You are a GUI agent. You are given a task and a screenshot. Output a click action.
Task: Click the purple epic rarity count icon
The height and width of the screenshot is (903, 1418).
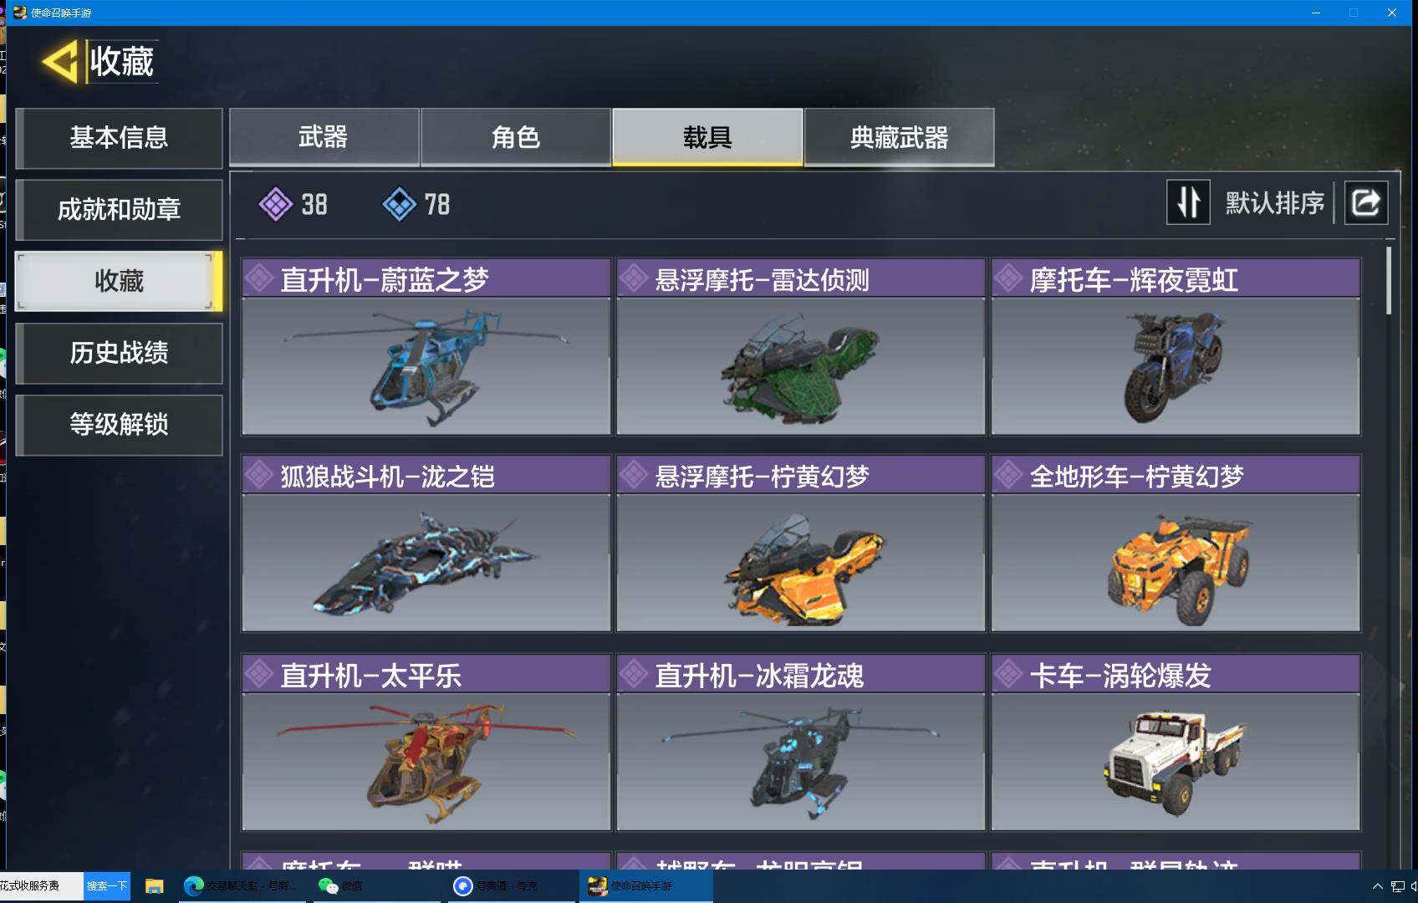[275, 204]
